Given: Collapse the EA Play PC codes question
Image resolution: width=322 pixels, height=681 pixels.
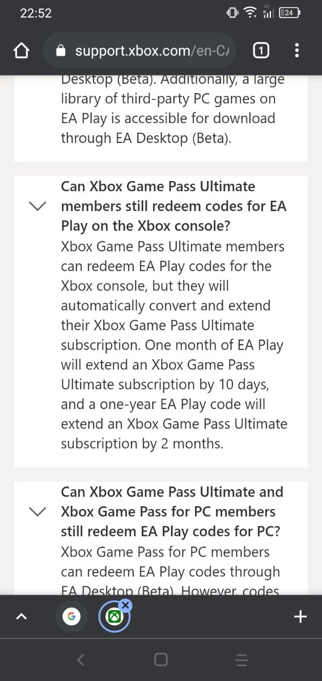Looking at the screenshot, I should [37, 512].
